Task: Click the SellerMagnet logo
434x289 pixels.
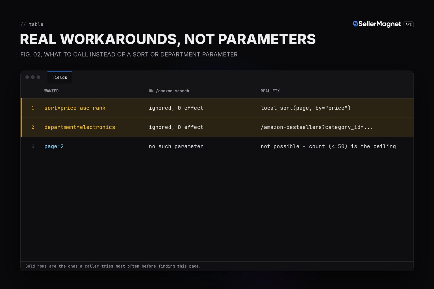Action: coord(377,24)
